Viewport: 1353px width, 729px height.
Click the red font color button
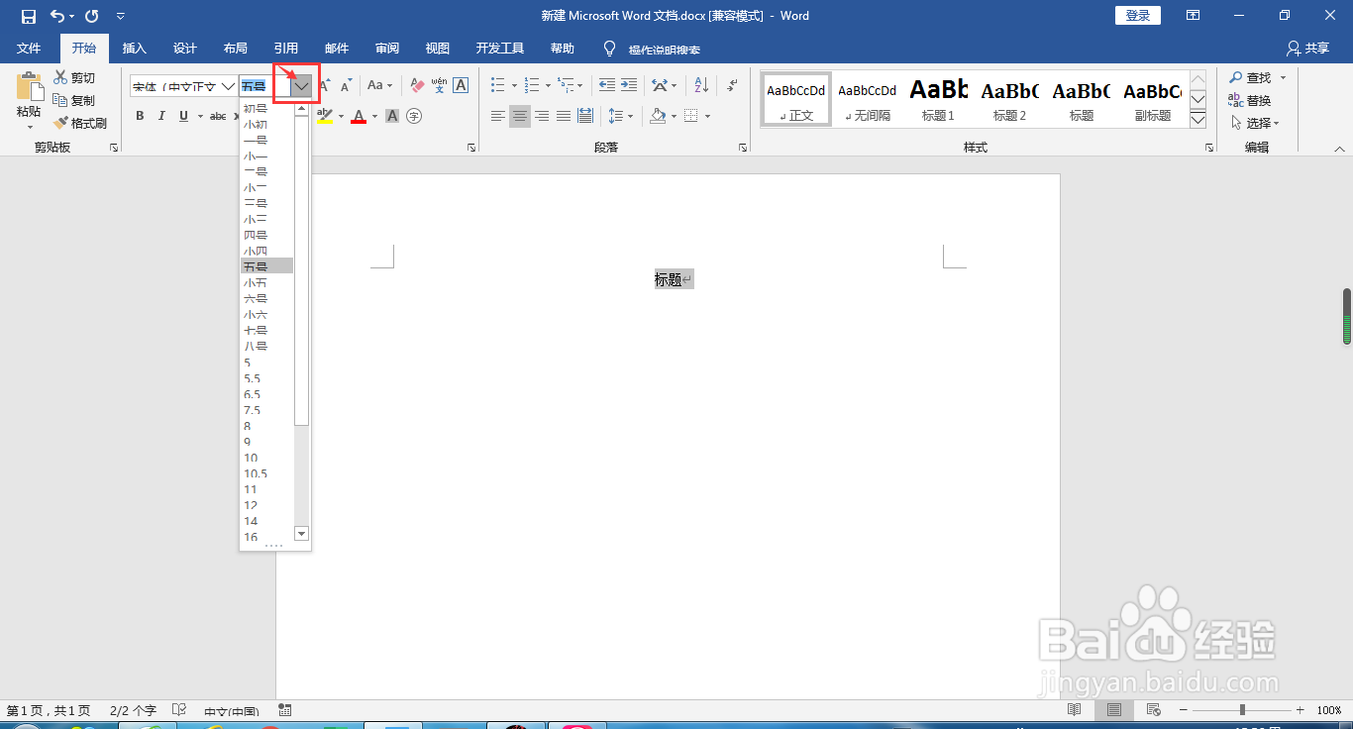(359, 116)
